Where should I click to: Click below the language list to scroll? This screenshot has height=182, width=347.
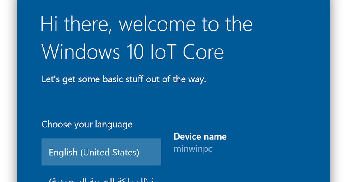[101, 173]
